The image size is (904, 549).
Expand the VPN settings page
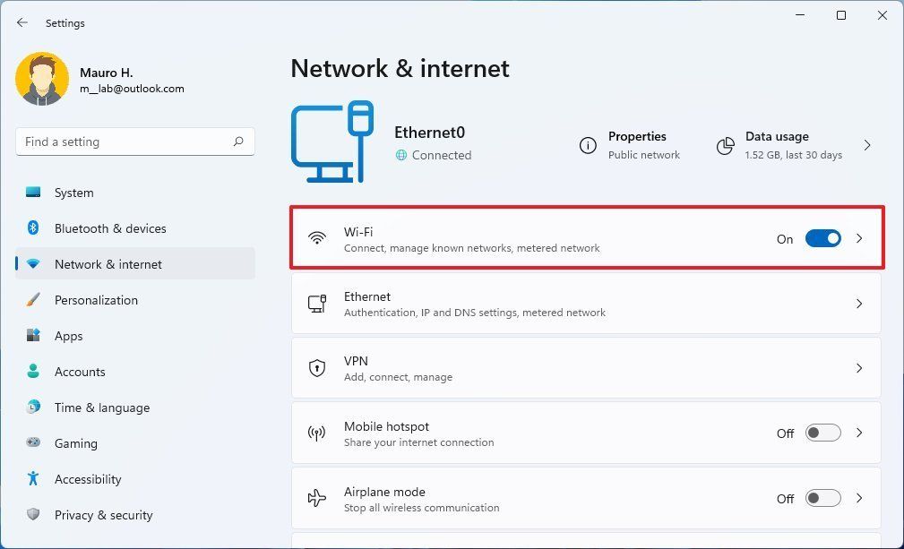pyautogui.click(x=858, y=368)
